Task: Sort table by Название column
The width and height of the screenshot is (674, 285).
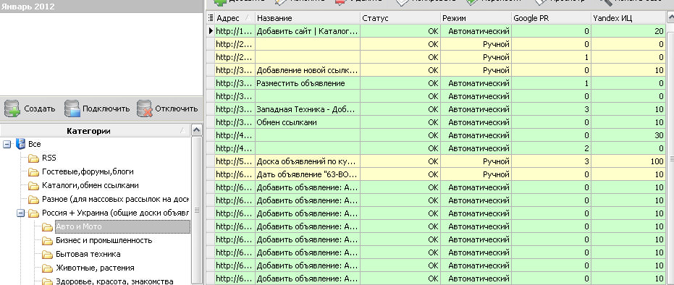Action: 308,18
